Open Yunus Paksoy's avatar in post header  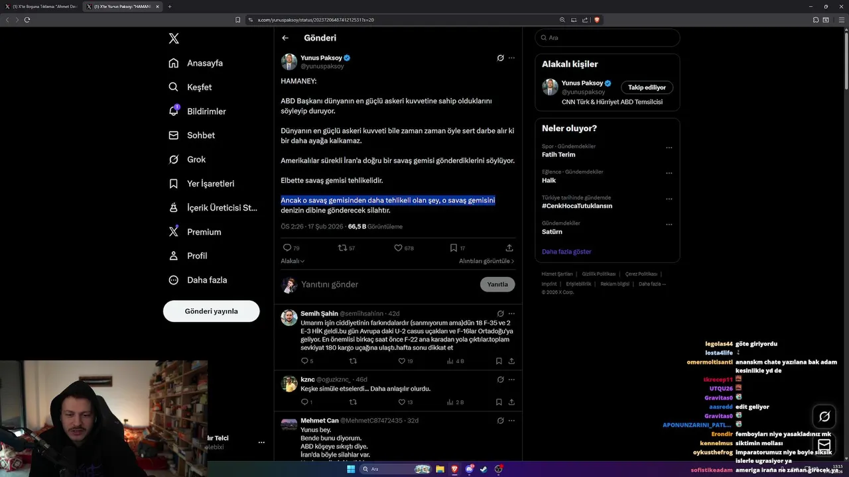289,62
